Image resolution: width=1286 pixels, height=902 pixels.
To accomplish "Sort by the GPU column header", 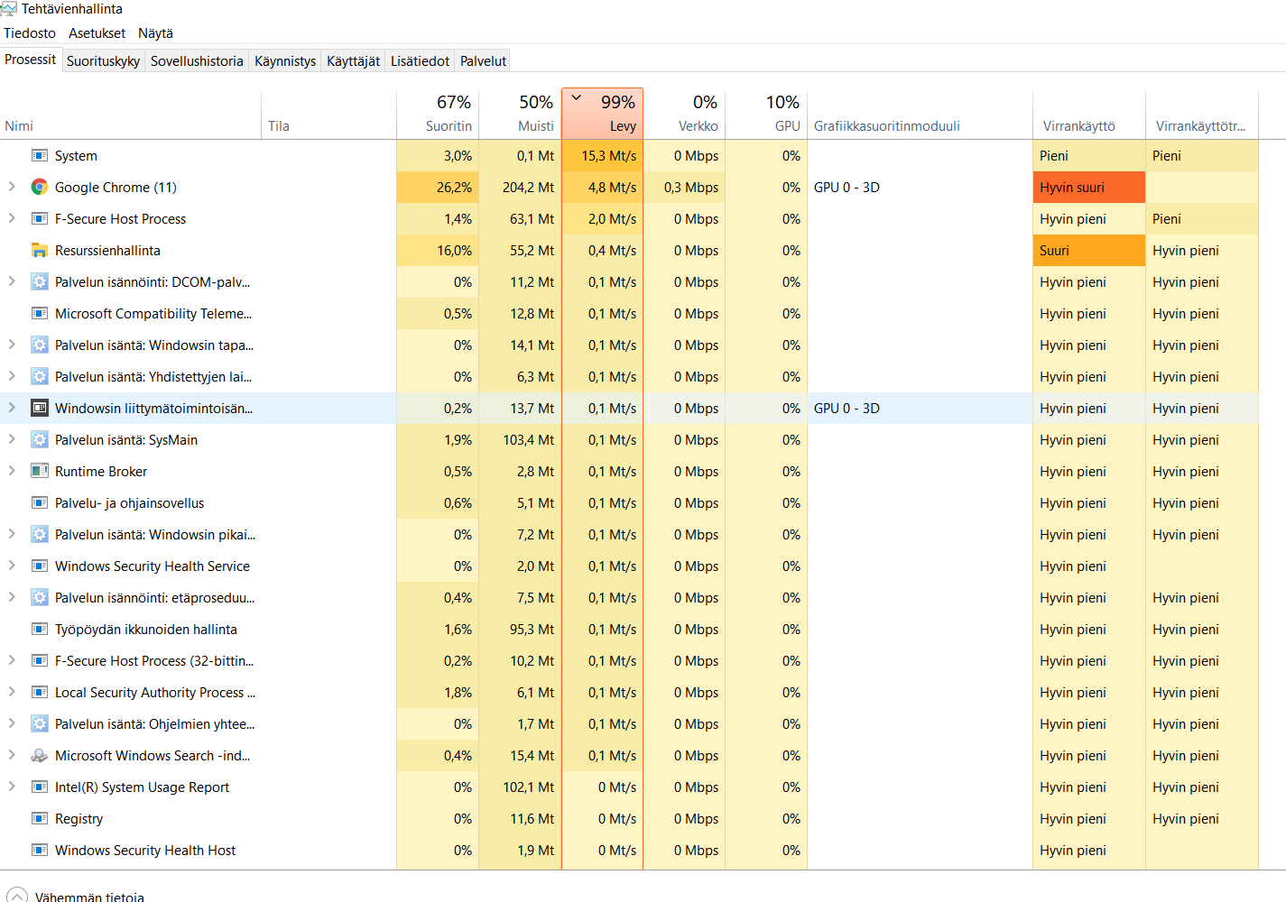I will tap(766, 115).
